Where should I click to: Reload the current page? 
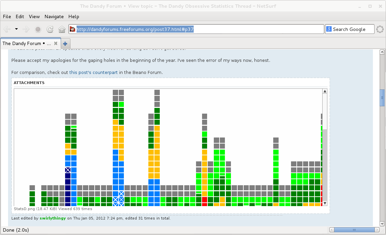50,29
